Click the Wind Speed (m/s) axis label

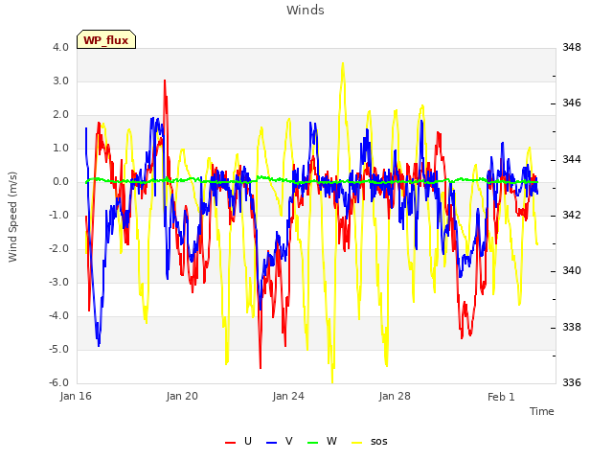click(12, 217)
